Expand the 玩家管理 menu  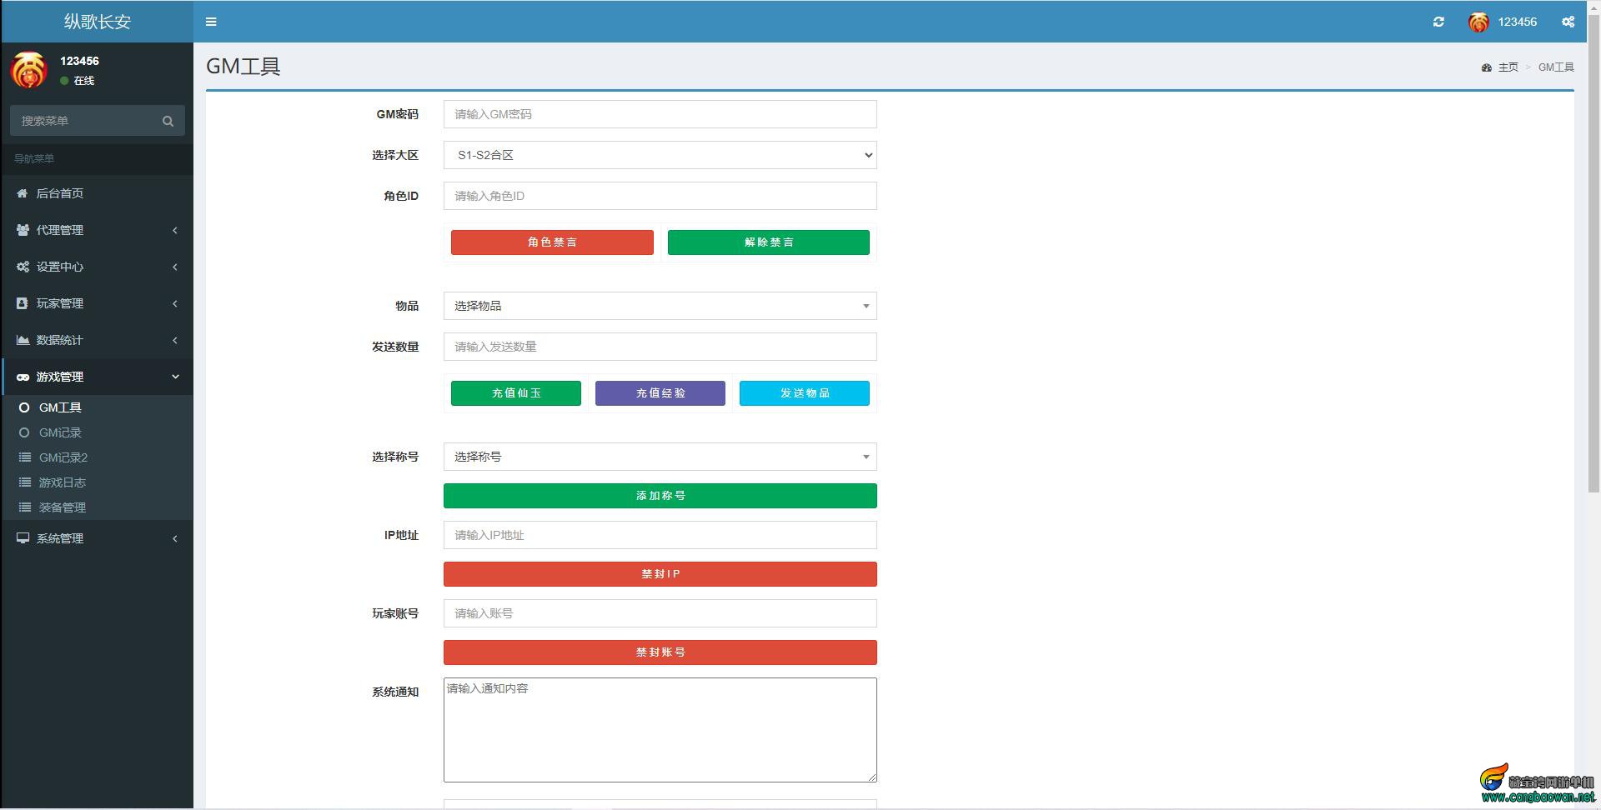[x=98, y=303]
